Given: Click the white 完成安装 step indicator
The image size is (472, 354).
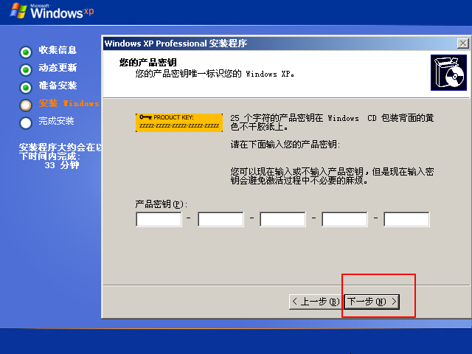Looking at the screenshot, I should (x=26, y=123).
